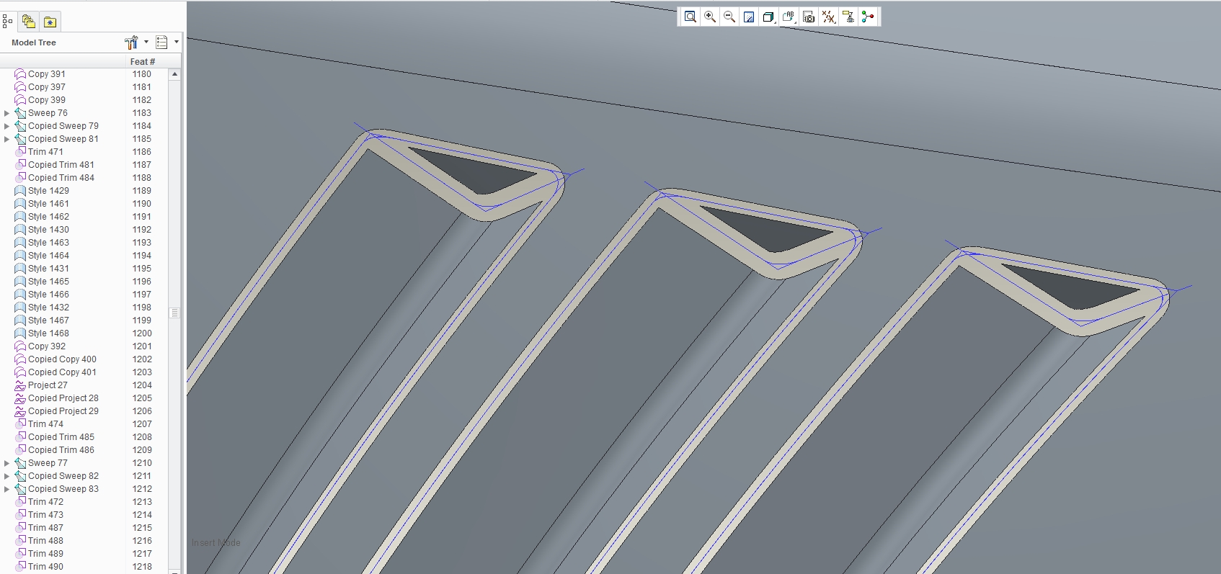Expand the Copied Sweep 79 feature
The height and width of the screenshot is (574, 1221).
7,126
